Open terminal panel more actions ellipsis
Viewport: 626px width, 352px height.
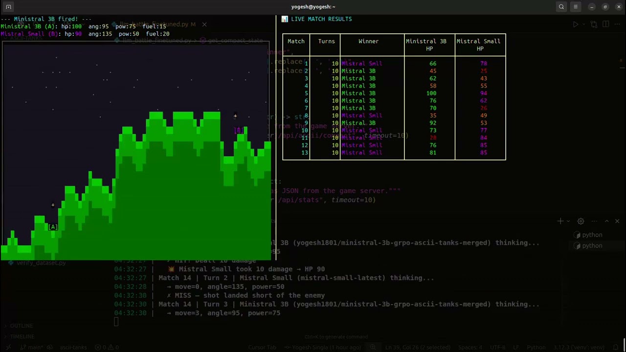(594, 221)
